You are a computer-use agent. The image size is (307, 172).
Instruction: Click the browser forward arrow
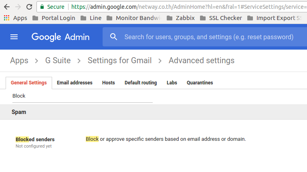18,7
